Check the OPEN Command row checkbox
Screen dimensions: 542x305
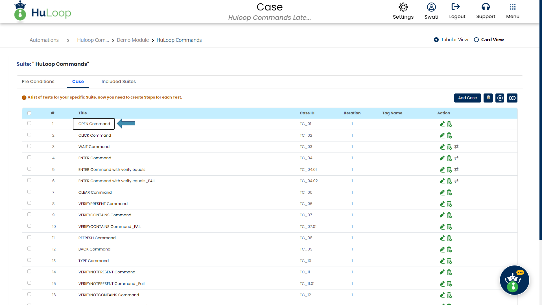click(29, 123)
